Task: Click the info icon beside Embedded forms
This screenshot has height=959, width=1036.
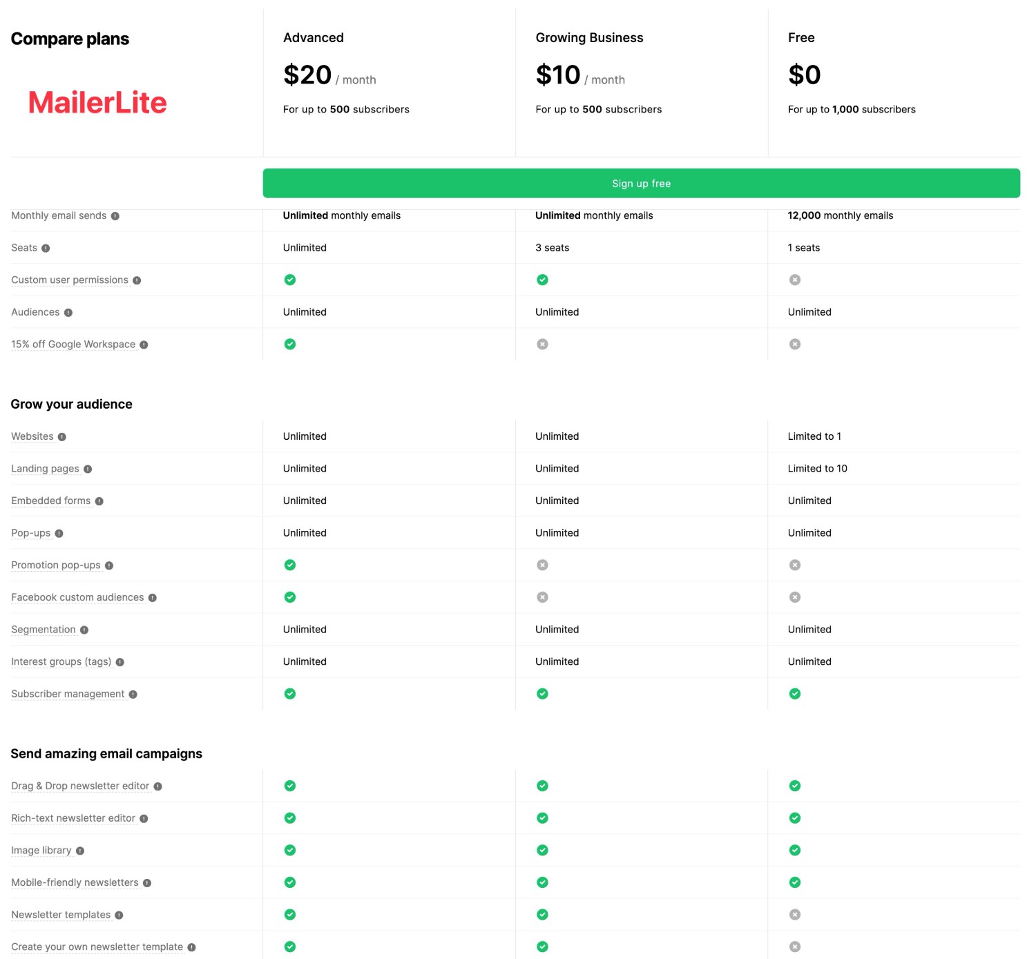Action: coord(99,501)
